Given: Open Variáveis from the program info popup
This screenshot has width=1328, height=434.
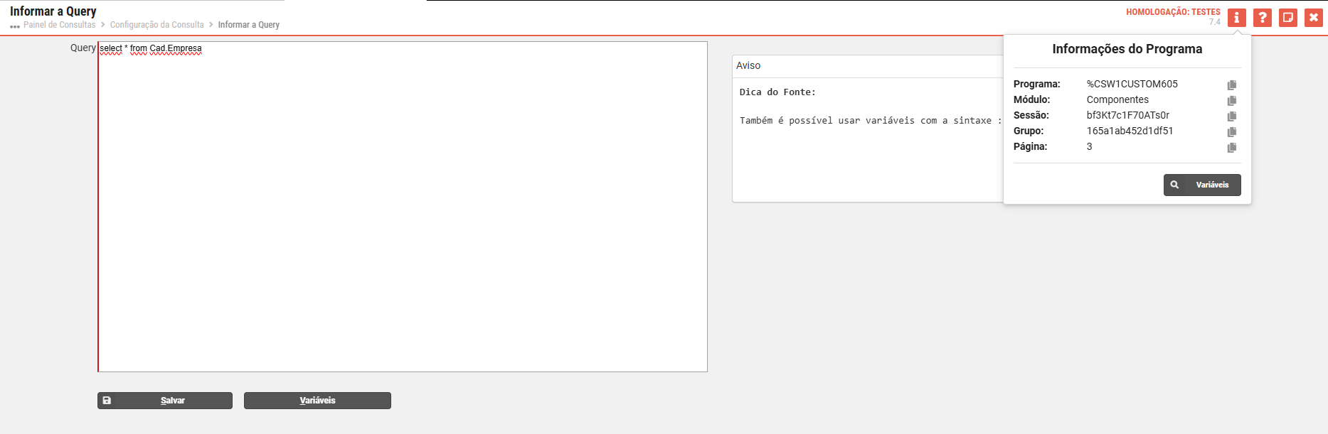Looking at the screenshot, I should point(1202,185).
